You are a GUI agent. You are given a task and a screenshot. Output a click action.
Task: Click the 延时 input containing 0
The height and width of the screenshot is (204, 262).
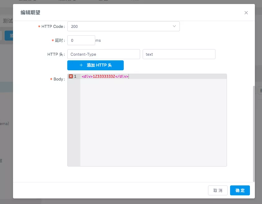click(81, 40)
